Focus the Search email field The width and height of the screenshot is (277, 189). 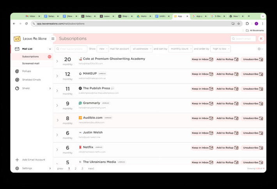pos(243,39)
